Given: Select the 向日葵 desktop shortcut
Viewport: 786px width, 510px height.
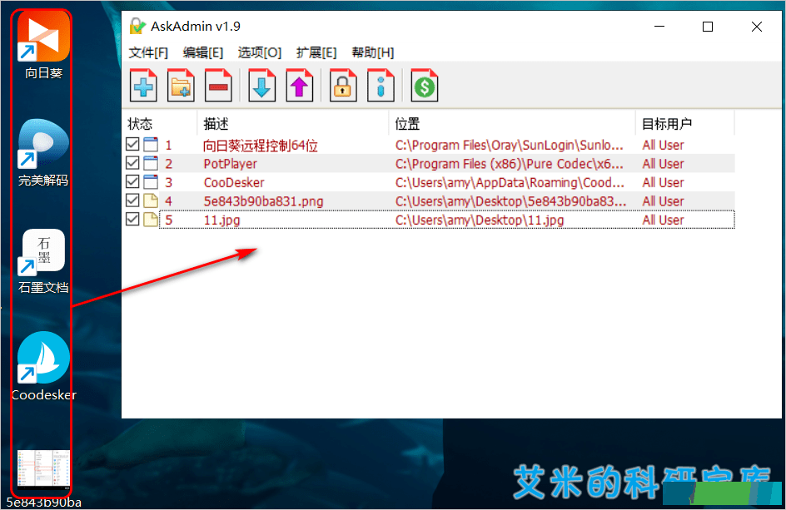Looking at the screenshot, I should coord(43,46).
